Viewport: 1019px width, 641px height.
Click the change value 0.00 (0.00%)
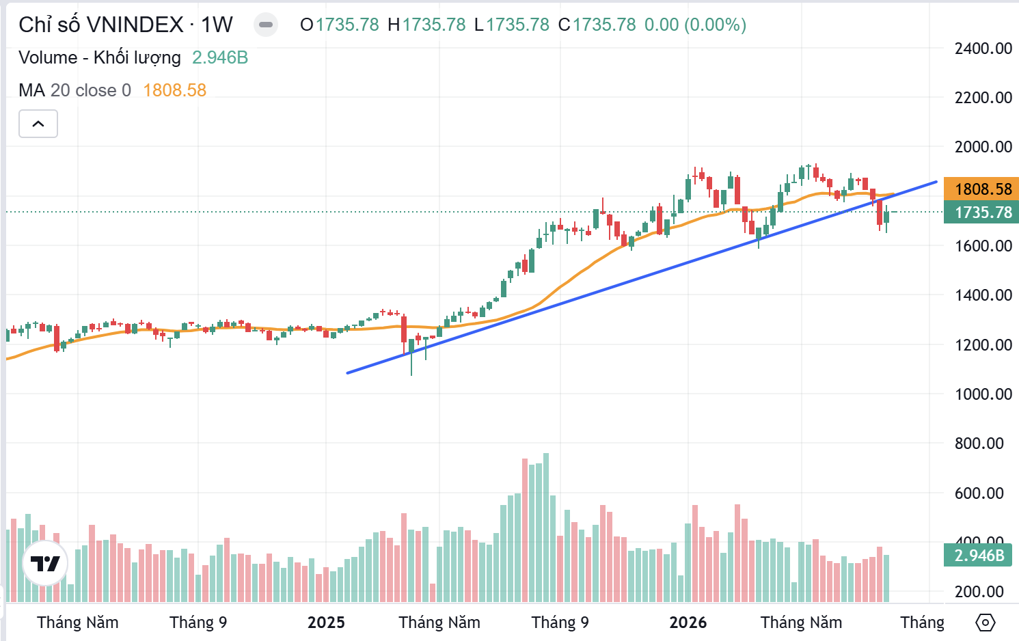(x=696, y=25)
